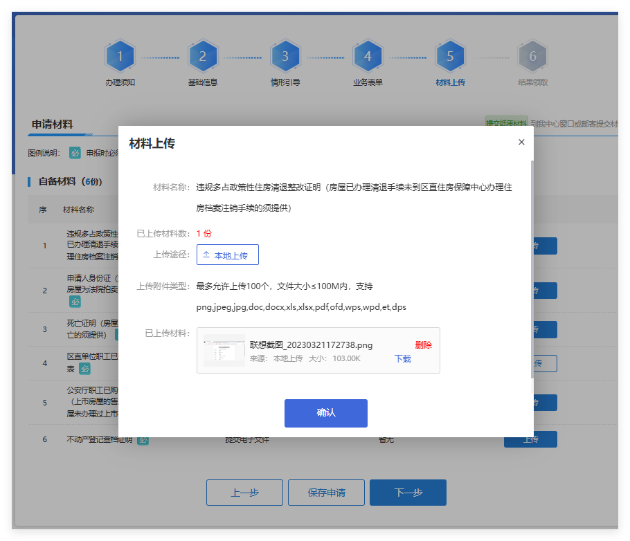630x541 pixels.
Task: Click step 6 结果领取 hexagon icon
Action: [x=532, y=56]
